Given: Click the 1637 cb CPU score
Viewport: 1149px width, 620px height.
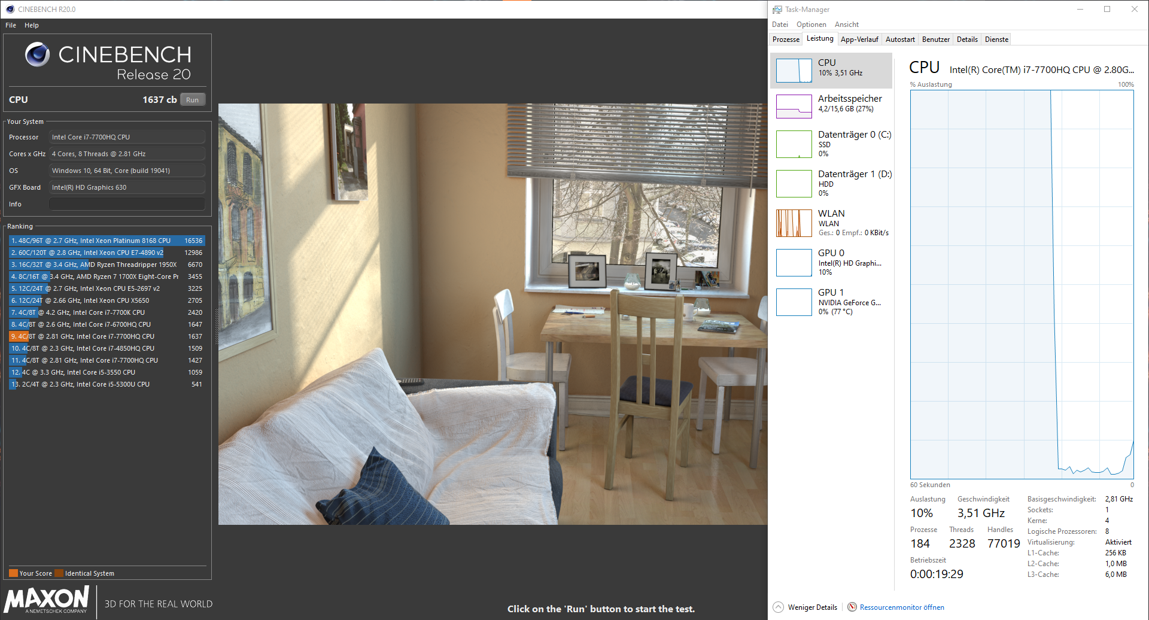Looking at the screenshot, I should [x=159, y=100].
